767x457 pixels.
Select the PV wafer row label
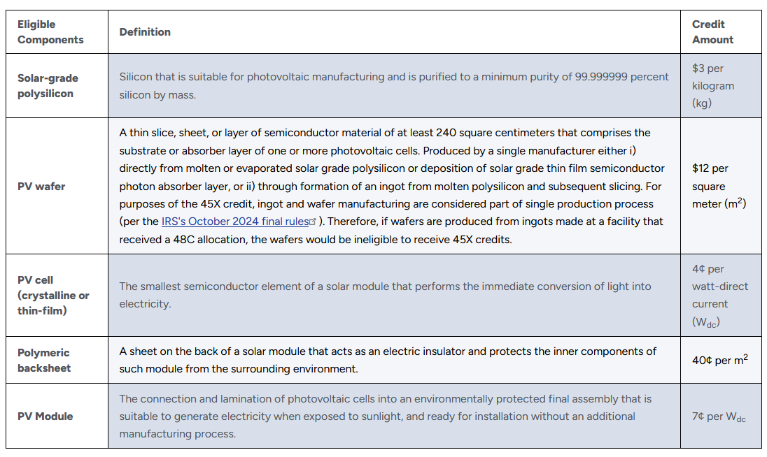coord(41,187)
